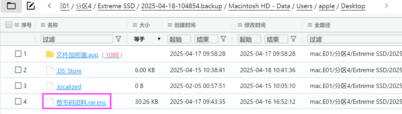The height and width of the screenshot is (114, 402).
Task: Apply the name column filter funnel icon
Action: click(118, 39)
